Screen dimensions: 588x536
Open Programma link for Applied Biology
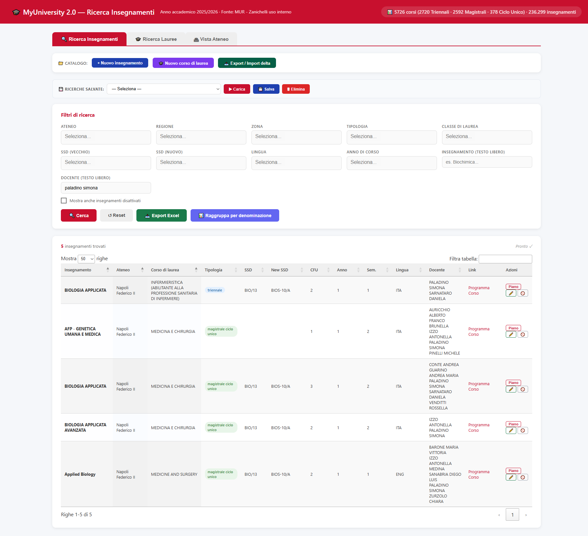[x=479, y=472]
